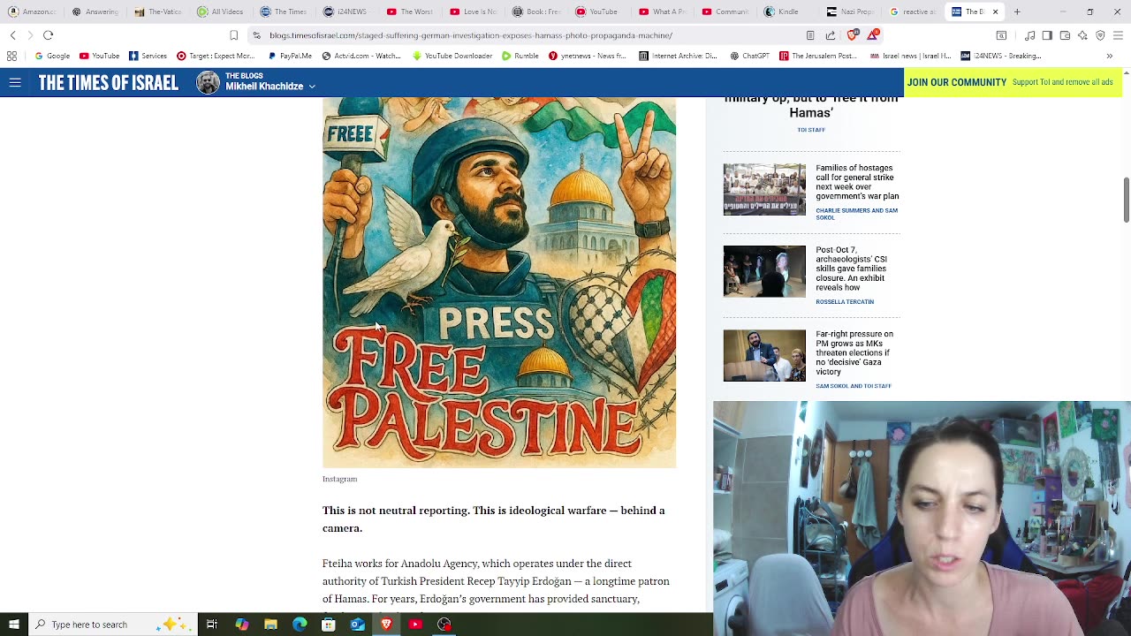Open The Jerusalem Post bookmark
This screenshot has width=1131, height=636.
pos(817,56)
